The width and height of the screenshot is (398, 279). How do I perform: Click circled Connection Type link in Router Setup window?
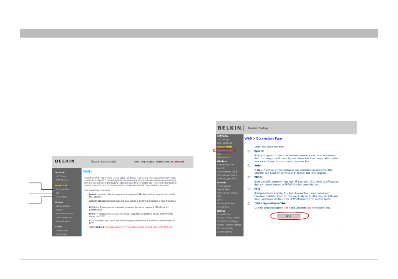[x=225, y=150]
